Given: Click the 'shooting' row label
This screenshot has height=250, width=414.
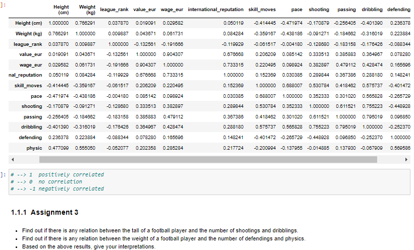Looking at the screenshot, I should tap(32, 106).
